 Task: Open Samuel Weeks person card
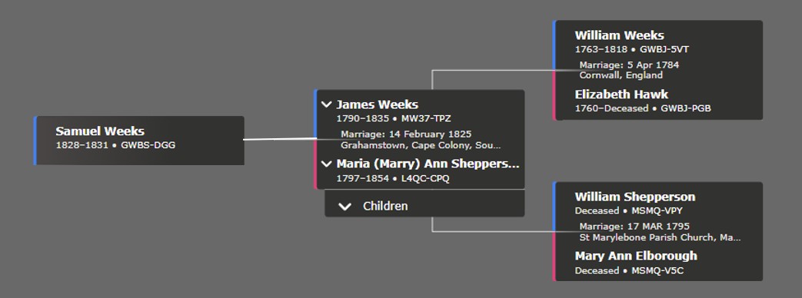(138, 141)
